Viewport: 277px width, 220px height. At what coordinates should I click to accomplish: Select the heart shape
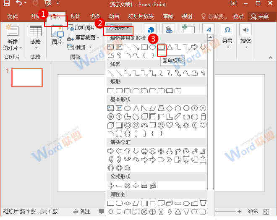point(170,125)
